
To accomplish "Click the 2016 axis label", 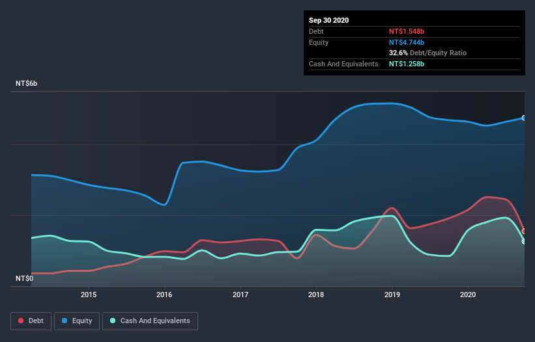I will click(164, 295).
